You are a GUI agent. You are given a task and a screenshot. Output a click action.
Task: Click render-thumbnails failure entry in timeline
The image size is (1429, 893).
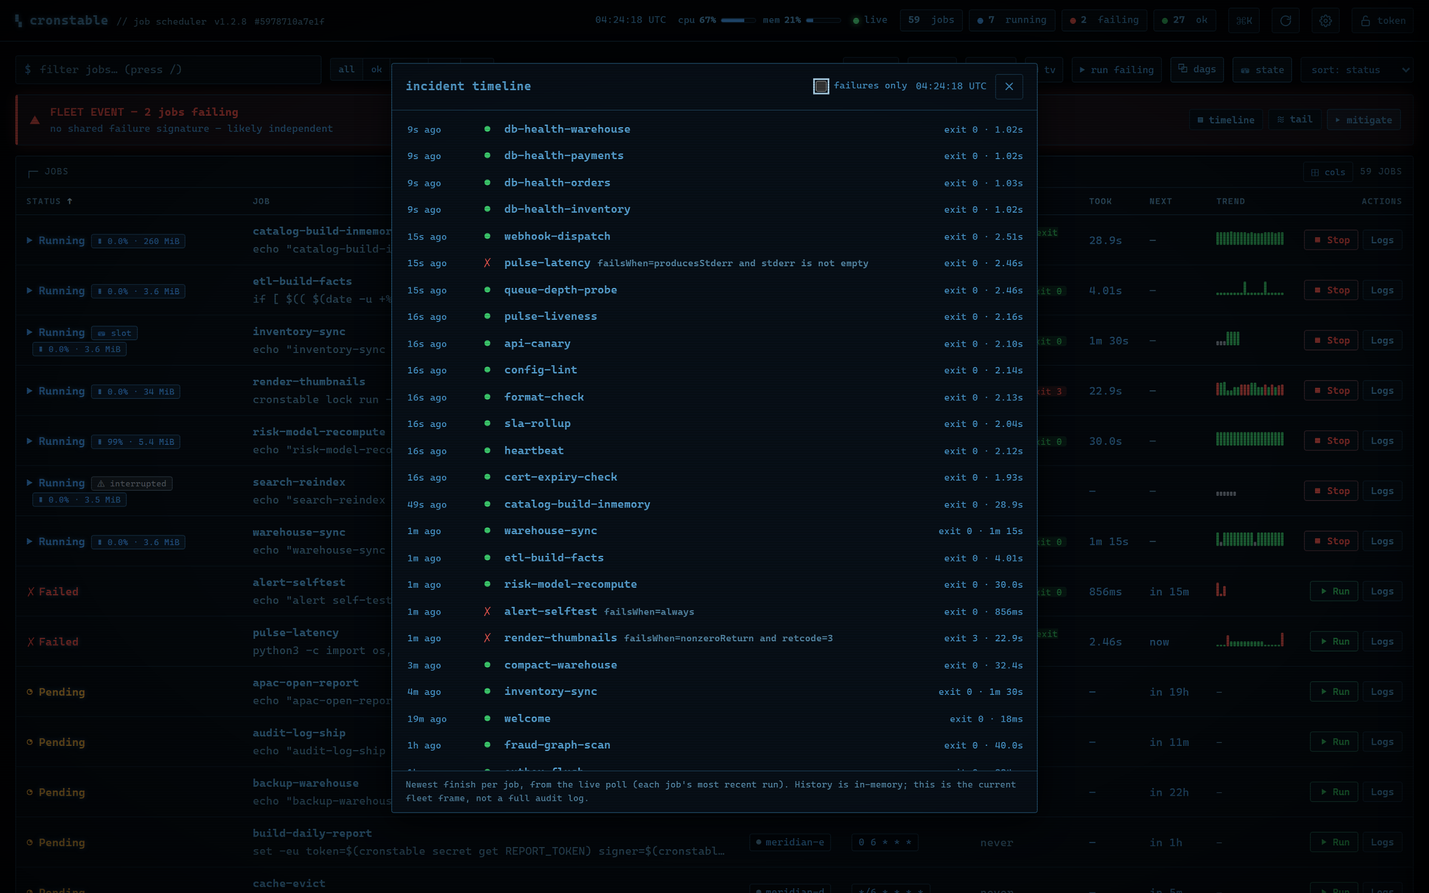coord(714,638)
